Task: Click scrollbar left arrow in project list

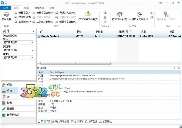Action: click(x=39, y=63)
